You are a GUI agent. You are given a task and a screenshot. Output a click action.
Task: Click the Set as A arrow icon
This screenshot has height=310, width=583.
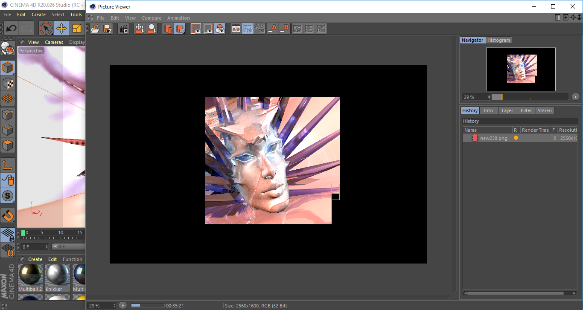click(272, 29)
